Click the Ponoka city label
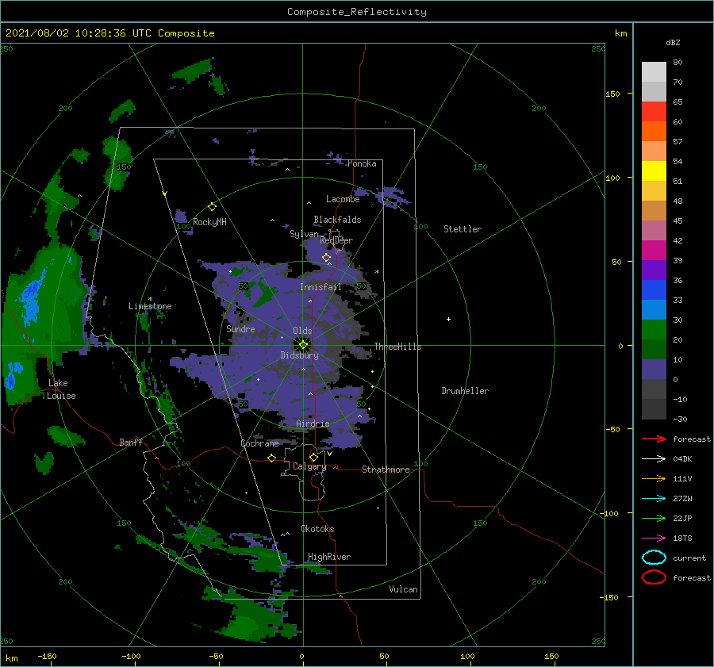 tap(362, 163)
